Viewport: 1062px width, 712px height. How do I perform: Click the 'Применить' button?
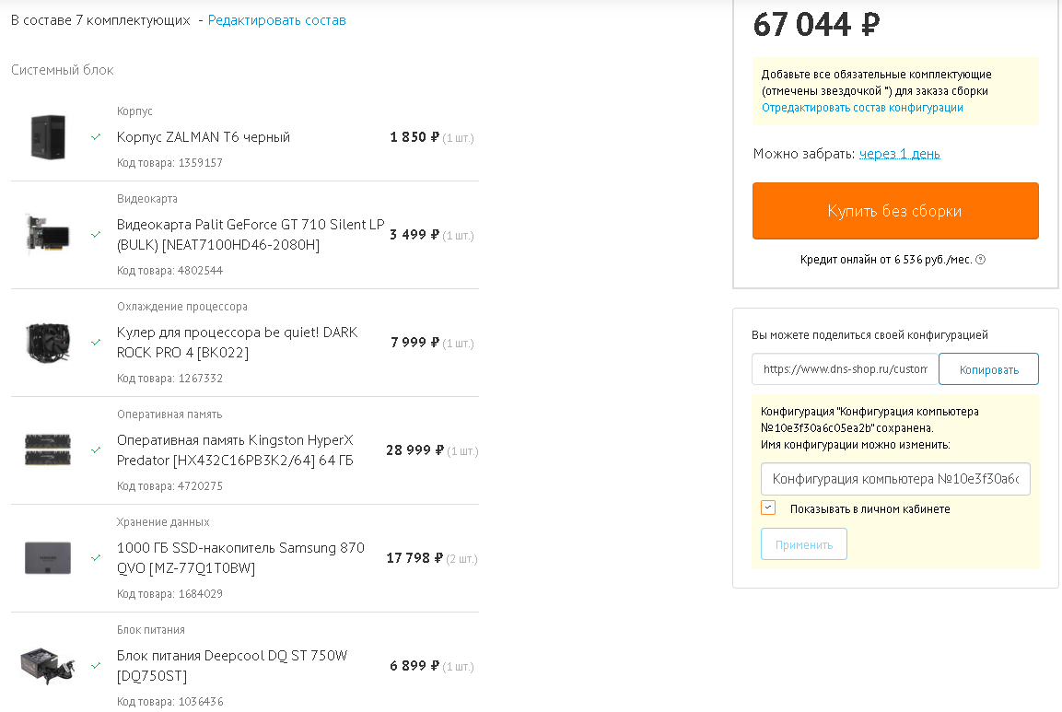[803, 544]
